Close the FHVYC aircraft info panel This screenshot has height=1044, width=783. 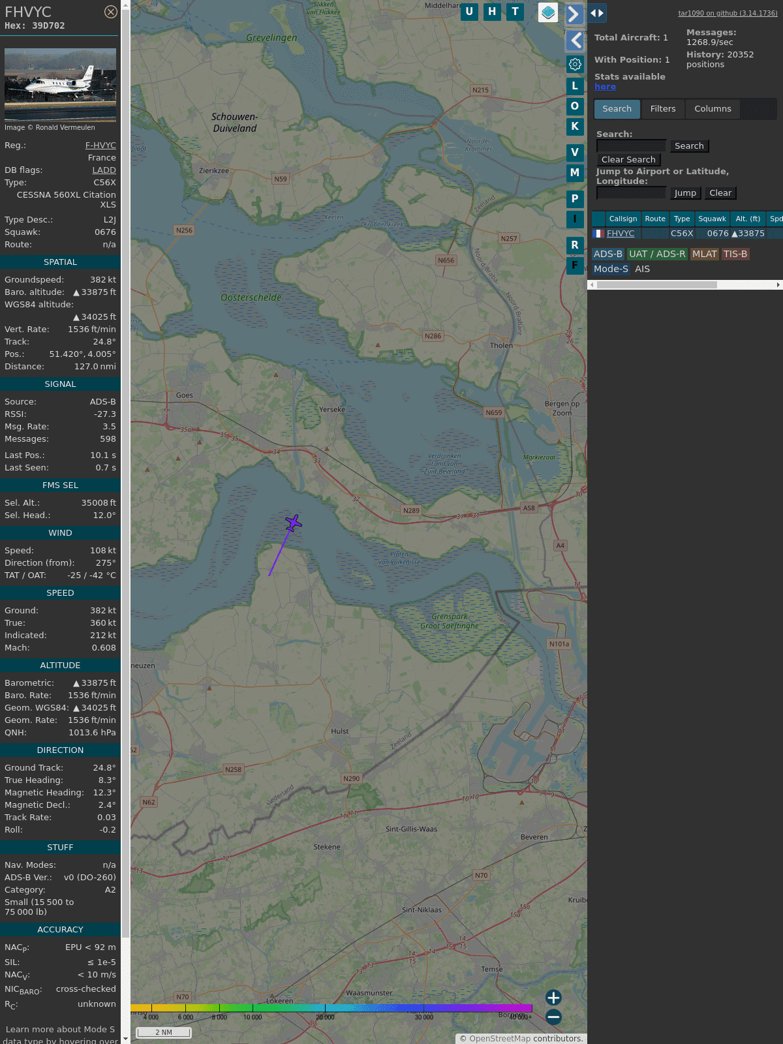111,12
